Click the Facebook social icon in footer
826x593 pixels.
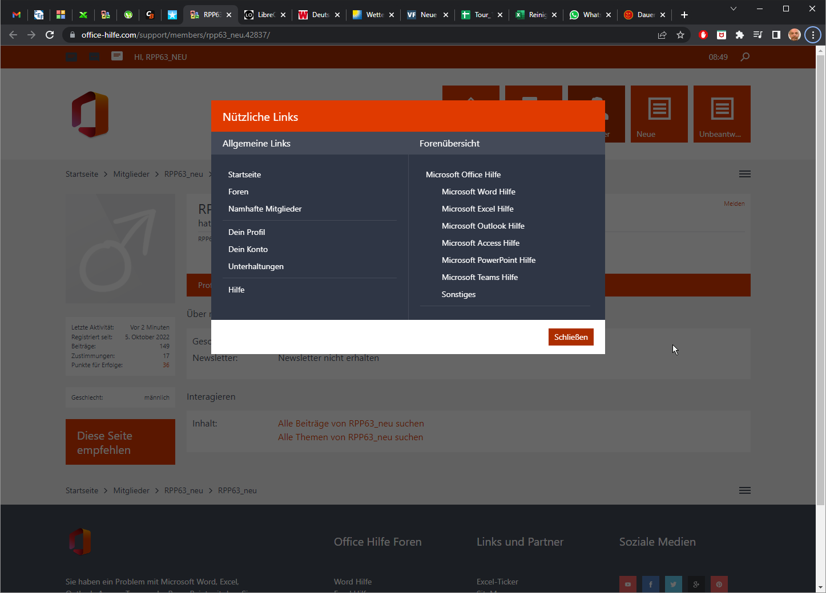651,584
